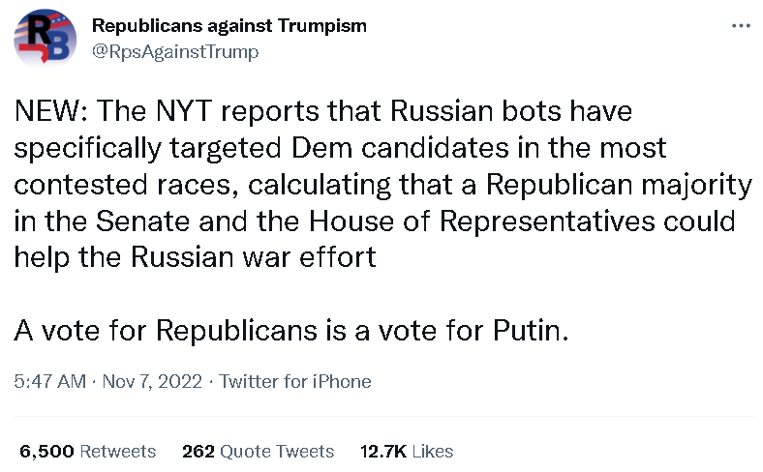Show the 12.7K Likes list

point(407,451)
